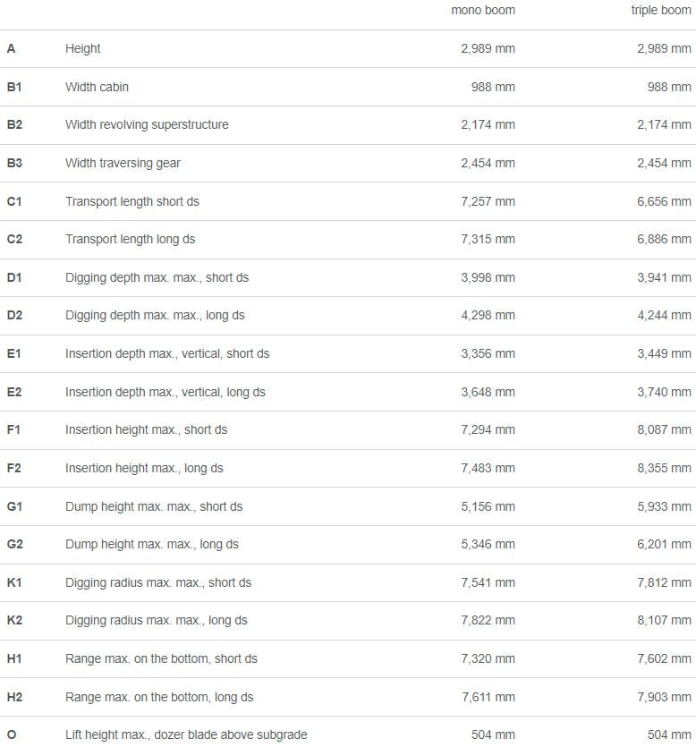Click Dump height max., short ds label
Screen dimensions: 696x747
tap(154, 507)
